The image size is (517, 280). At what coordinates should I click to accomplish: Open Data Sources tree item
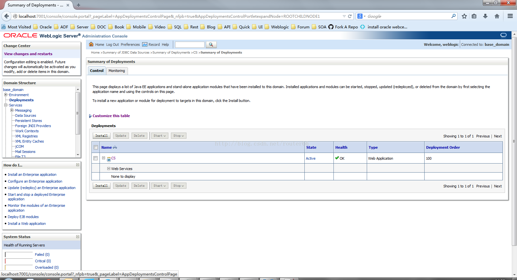coord(26,115)
